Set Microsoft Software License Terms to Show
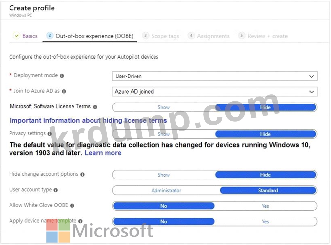Screen dimensions: 331x245 tap(164, 107)
